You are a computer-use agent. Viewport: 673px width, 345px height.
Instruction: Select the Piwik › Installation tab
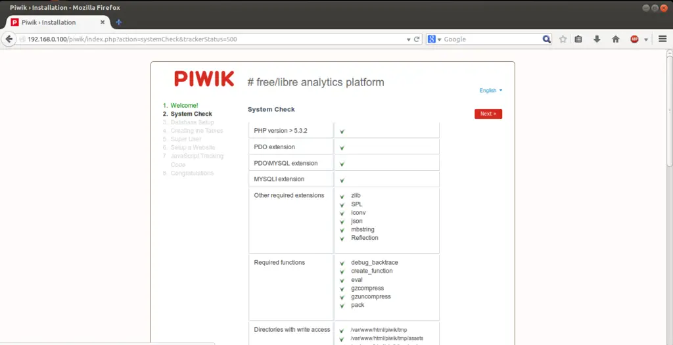(x=58, y=22)
